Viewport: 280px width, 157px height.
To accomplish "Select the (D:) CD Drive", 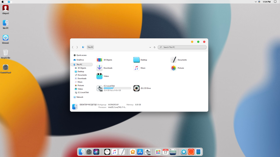I will pyautogui.click(x=142, y=88).
